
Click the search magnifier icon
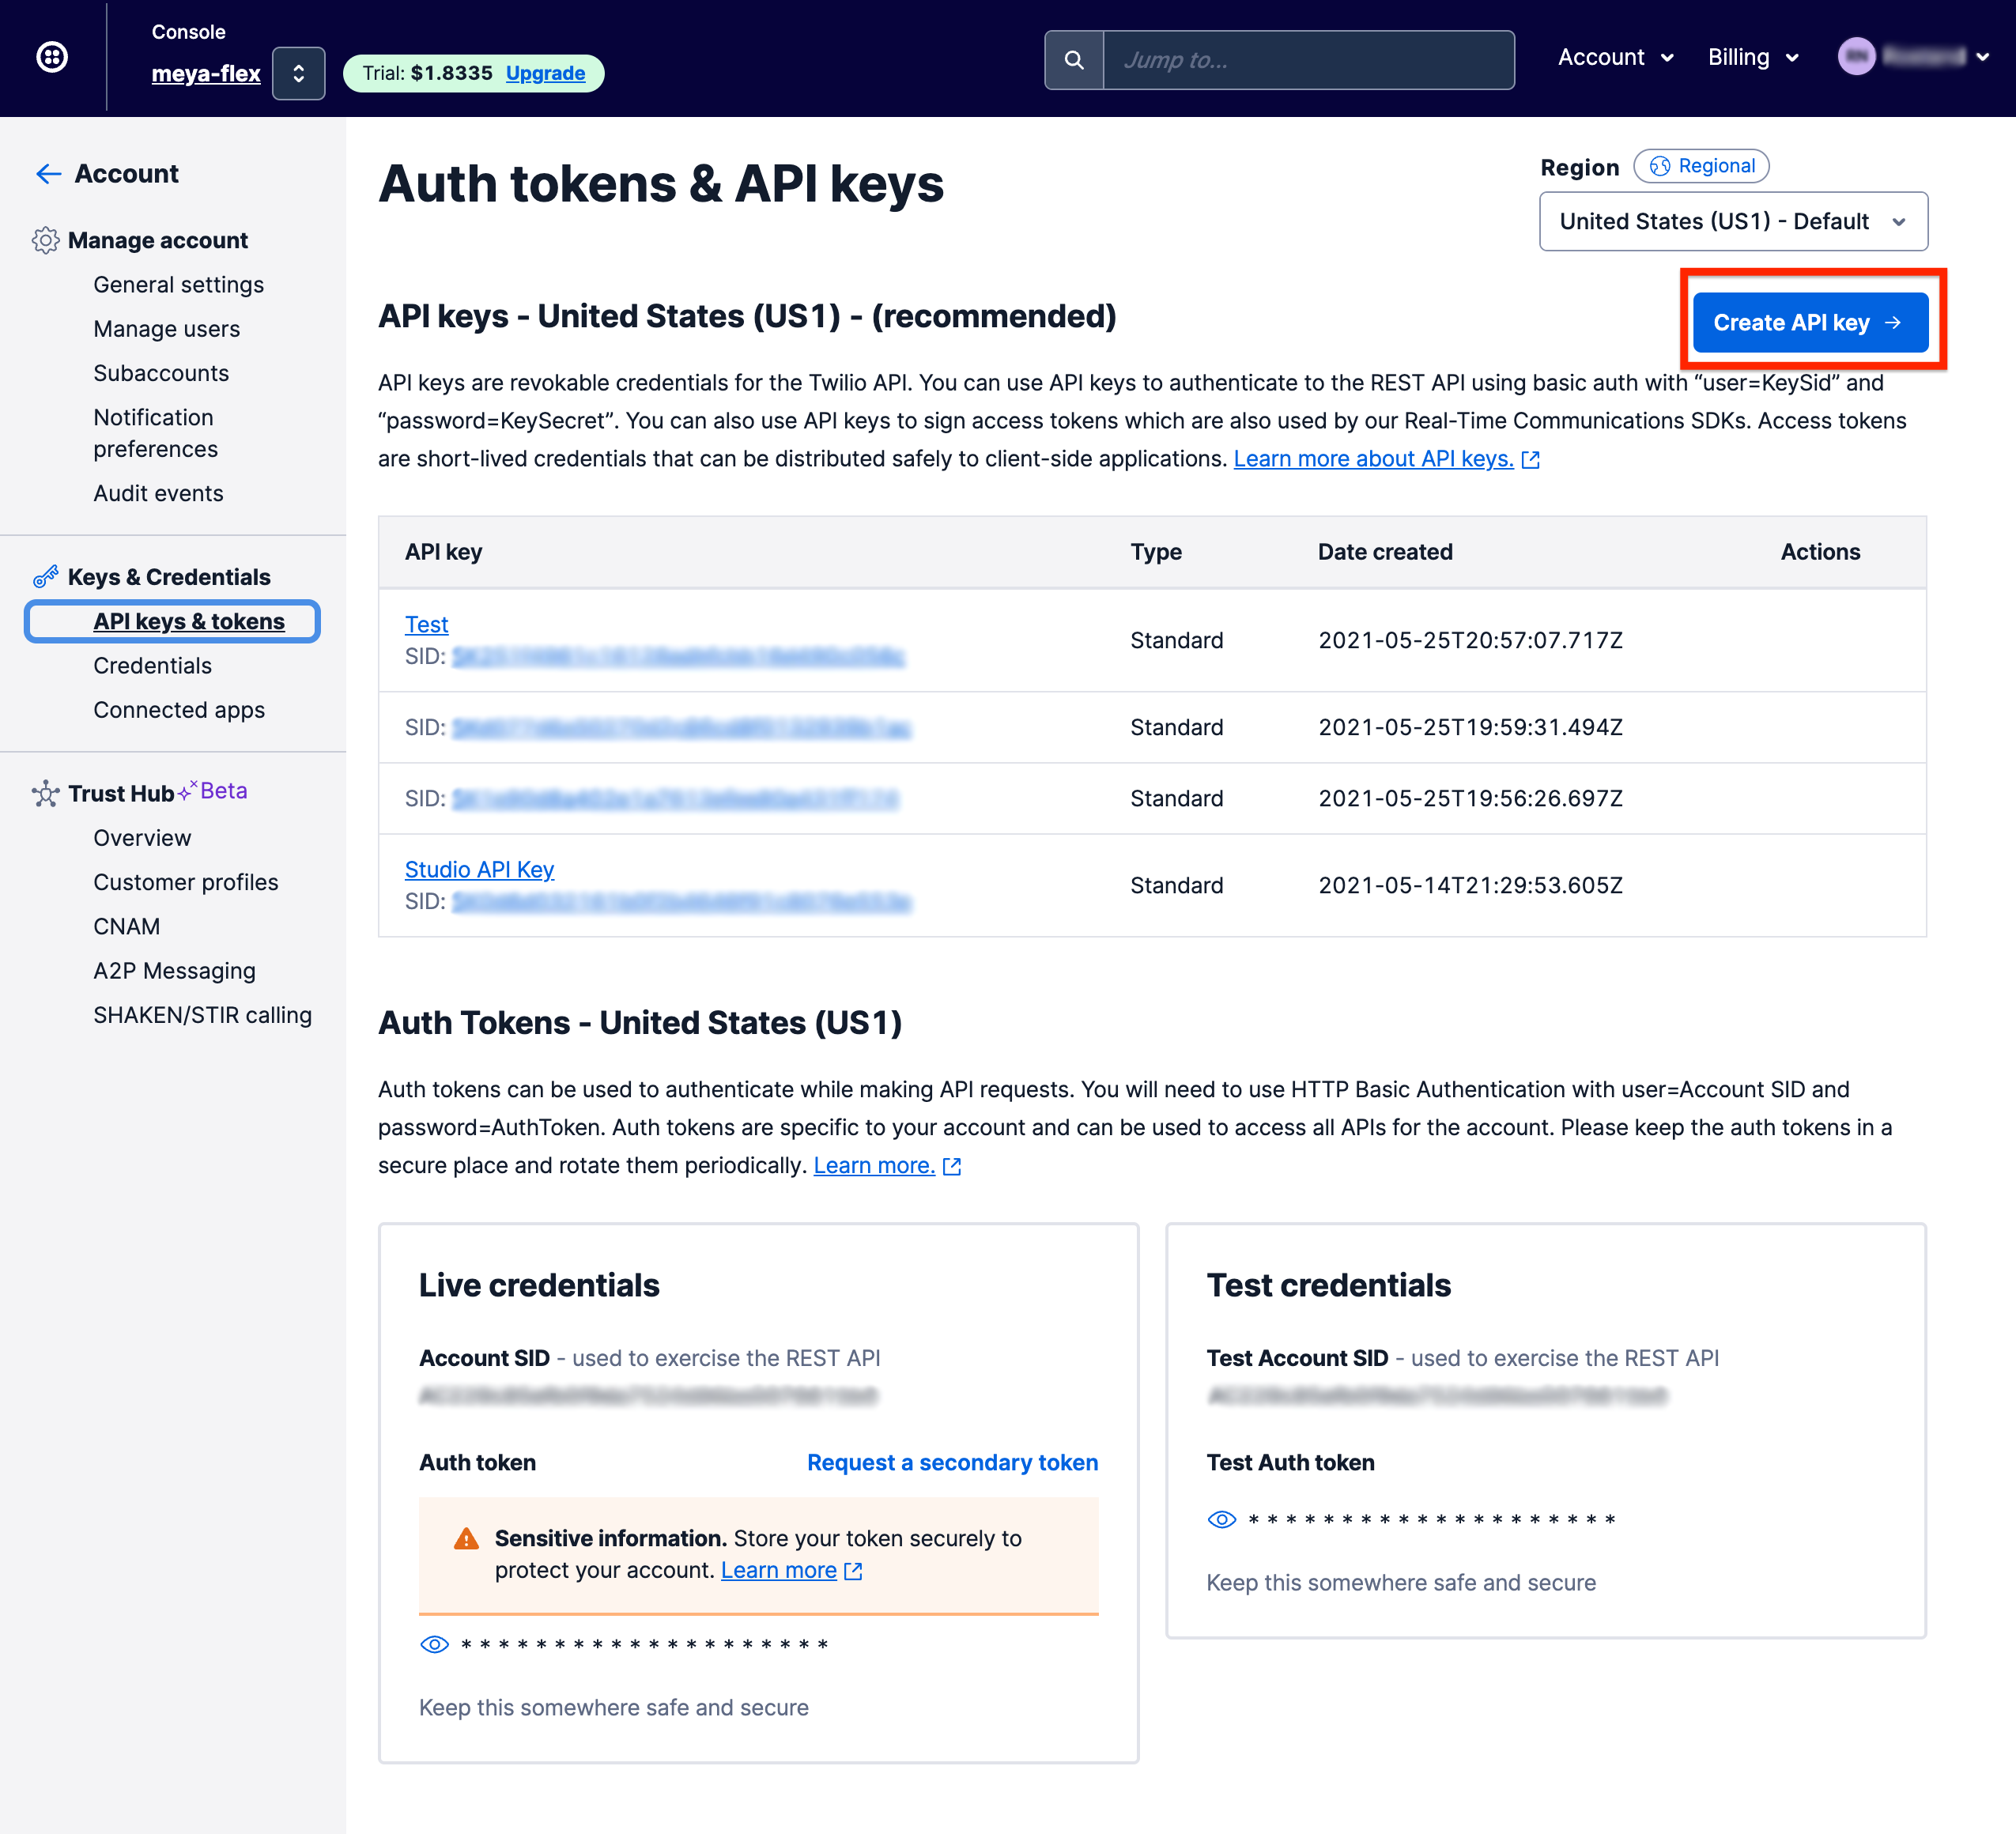tap(1074, 60)
